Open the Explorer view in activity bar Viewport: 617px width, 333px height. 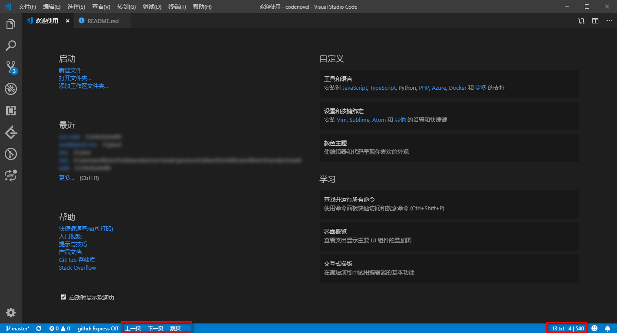[11, 24]
